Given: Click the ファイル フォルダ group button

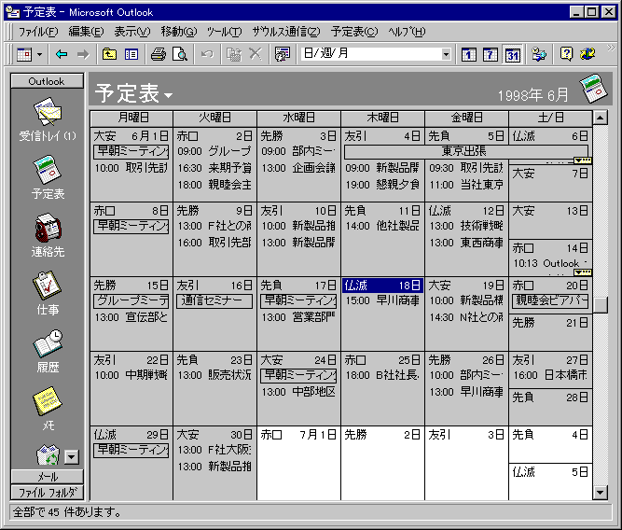Looking at the screenshot, I should [x=48, y=493].
